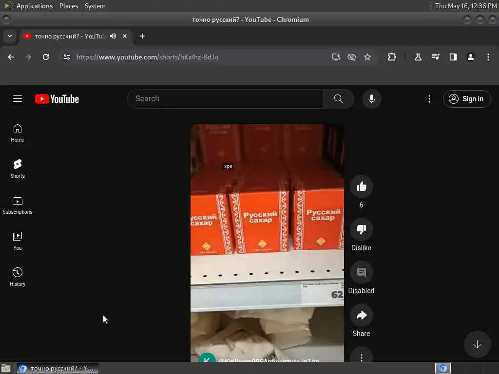499x374 pixels.
Task: Open the System menu
Action: pos(95,6)
